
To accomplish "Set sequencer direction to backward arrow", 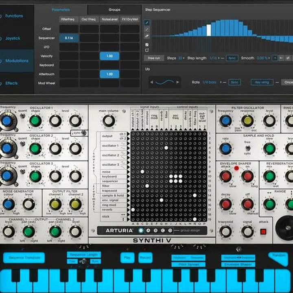I will pyautogui.click(x=281, y=58).
